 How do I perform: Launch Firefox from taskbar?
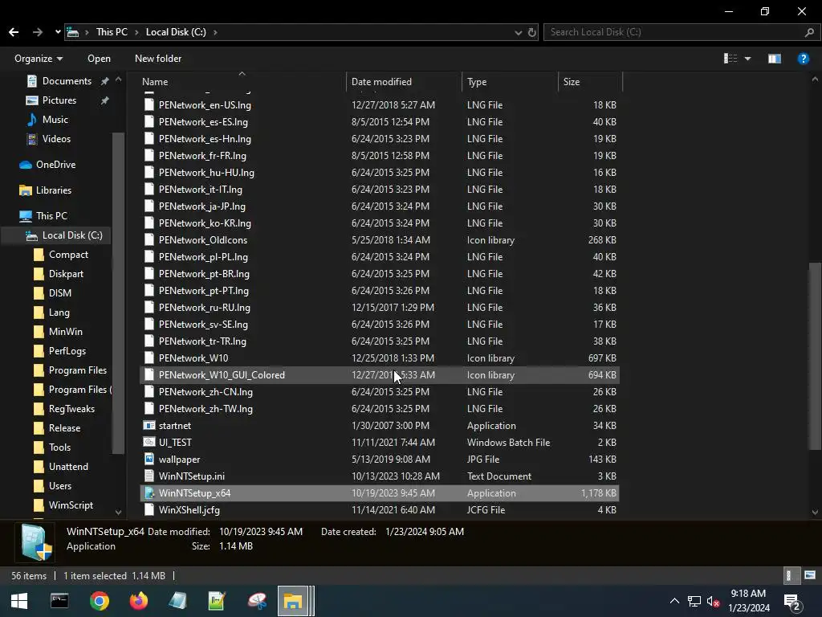coord(139,601)
